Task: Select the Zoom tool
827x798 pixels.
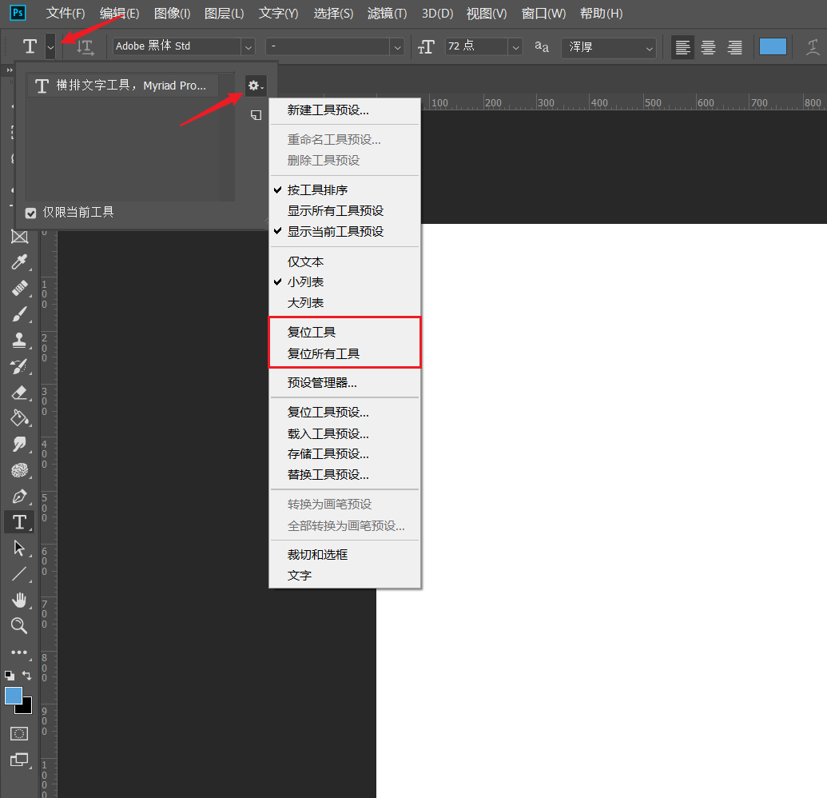Action: [19, 625]
